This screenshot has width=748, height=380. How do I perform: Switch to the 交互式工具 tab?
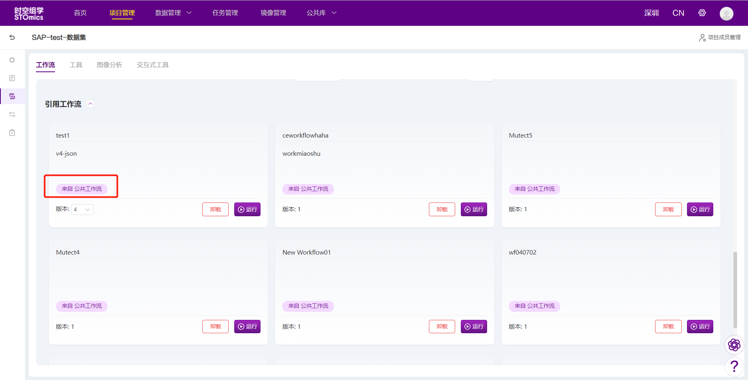tap(153, 65)
